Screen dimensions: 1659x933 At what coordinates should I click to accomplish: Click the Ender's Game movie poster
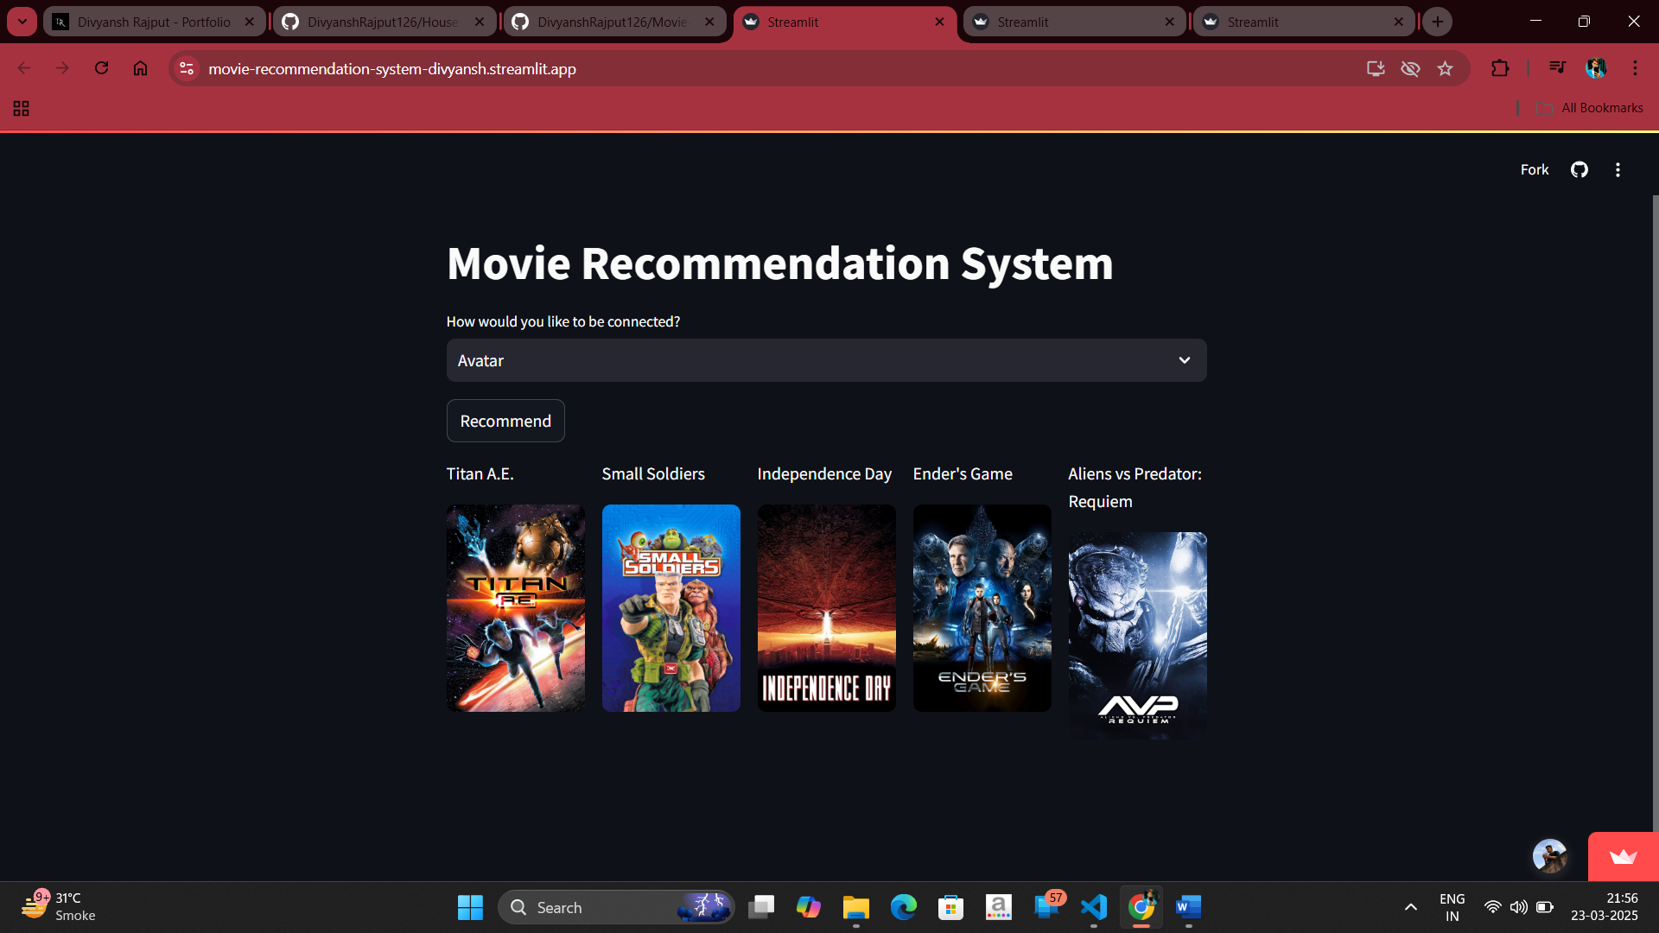982,608
